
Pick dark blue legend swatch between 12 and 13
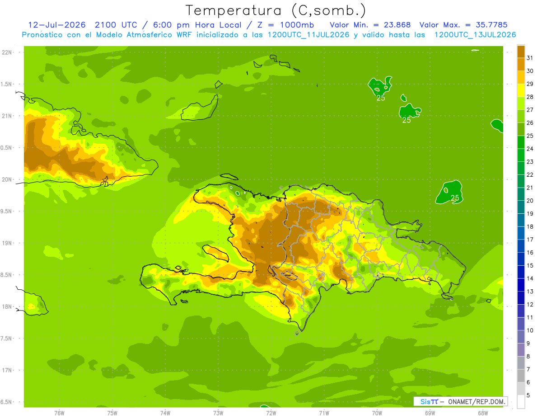[521, 298]
